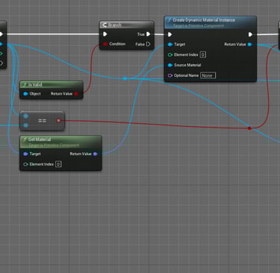Click the function icon in the Get Material header
Image resolution: width=280 pixels, height=273 pixels.
tap(25, 139)
